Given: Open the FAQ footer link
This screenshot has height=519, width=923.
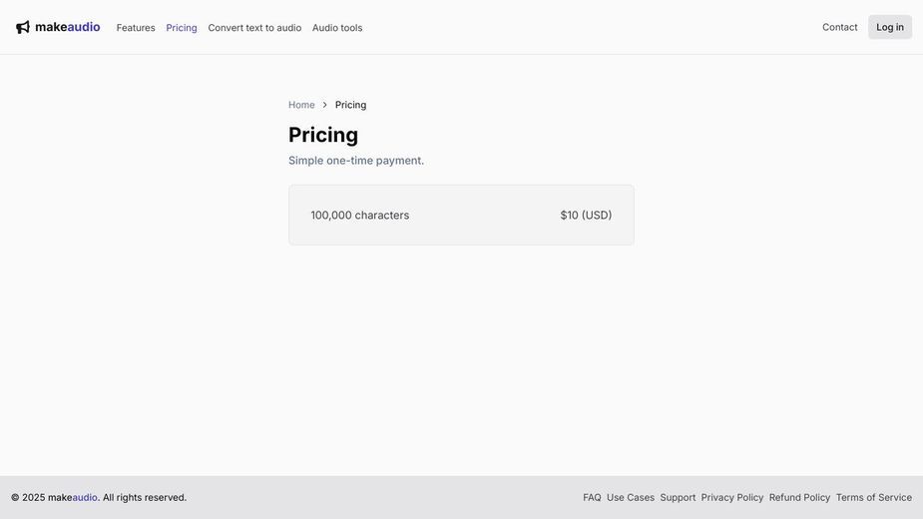Looking at the screenshot, I should coord(592,497).
